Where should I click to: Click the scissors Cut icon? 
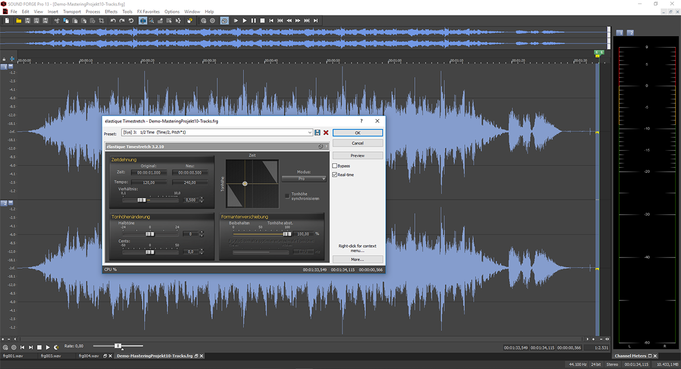pyautogui.click(x=56, y=20)
